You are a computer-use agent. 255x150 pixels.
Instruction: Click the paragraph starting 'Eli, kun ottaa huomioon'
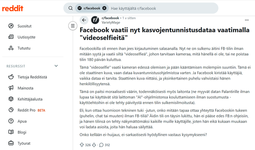[x=164, y=119]
